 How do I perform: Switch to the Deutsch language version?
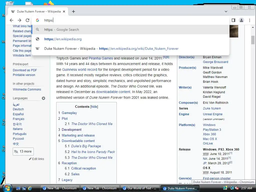tap(18, 109)
